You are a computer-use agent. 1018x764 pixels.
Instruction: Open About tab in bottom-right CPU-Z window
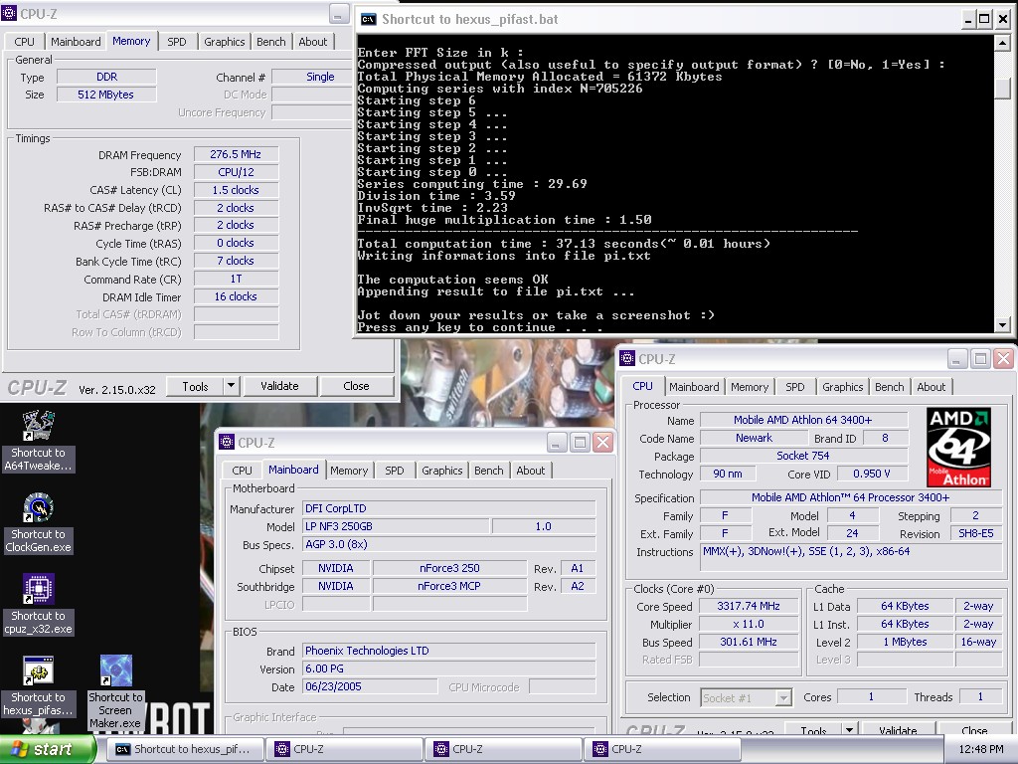tap(931, 387)
